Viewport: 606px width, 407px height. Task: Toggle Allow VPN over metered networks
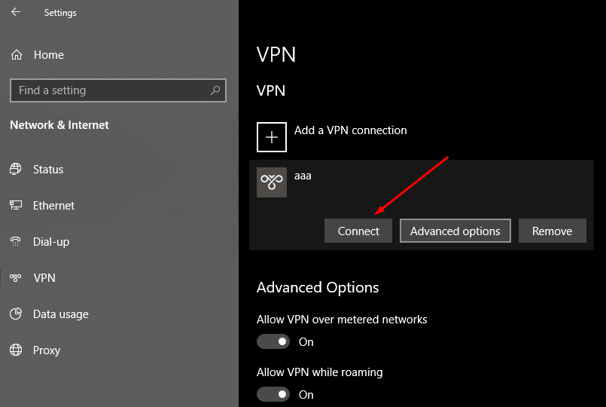pyautogui.click(x=273, y=341)
